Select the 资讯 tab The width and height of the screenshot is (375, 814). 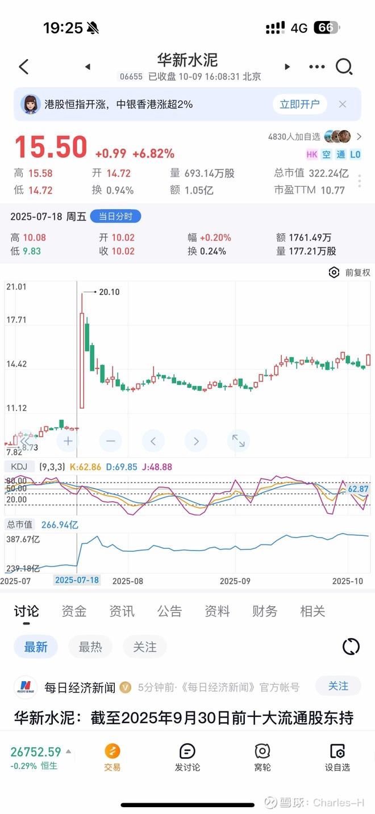click(x=122, y=611)
